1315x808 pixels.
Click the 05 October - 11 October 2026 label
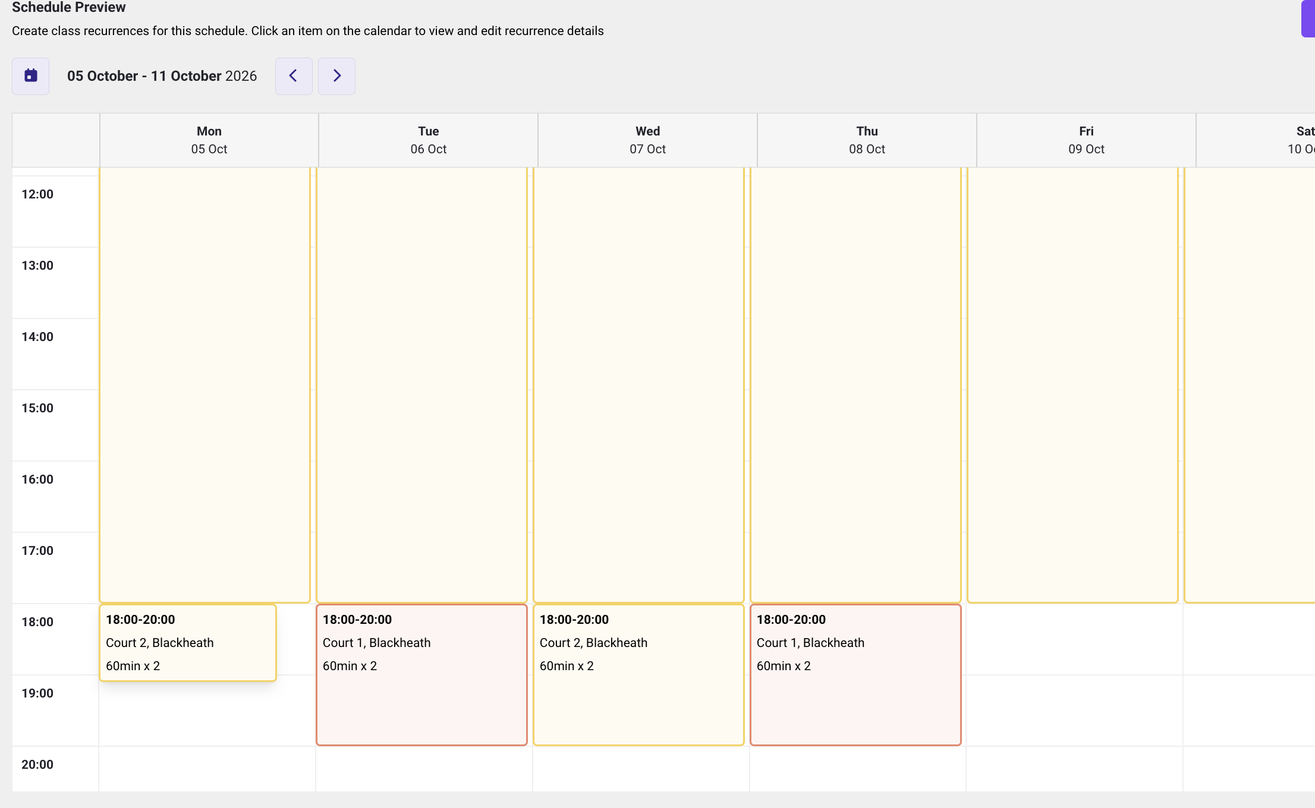tap(162, 76)
